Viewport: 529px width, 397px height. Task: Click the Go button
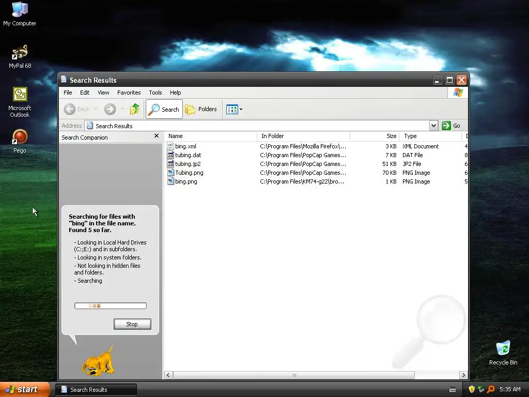[x=451, y=126]
